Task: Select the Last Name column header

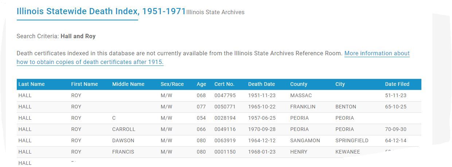Action: pyautogui.click(x=32, y=84)
